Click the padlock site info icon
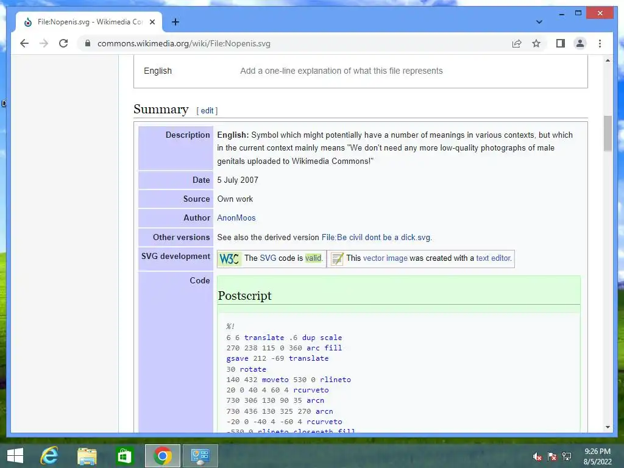Viewport: 624px width, 468px height. click(88, 43)
